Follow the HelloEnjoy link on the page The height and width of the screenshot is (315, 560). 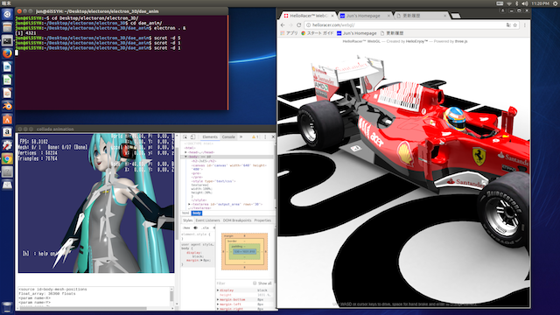tap(416, 41)
